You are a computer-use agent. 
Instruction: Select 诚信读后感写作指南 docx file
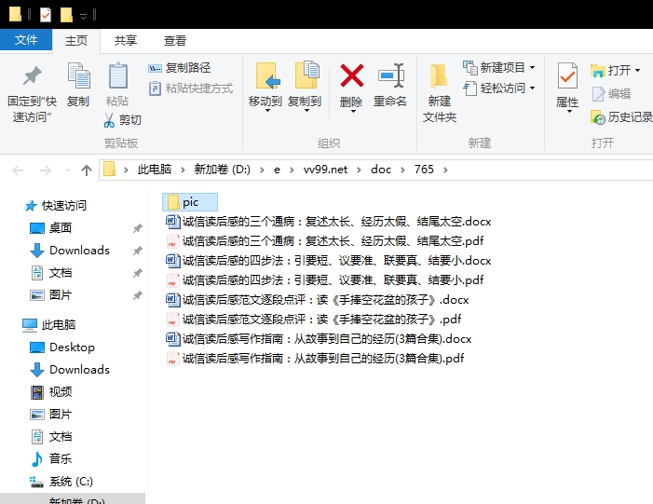pyautogui.click(x=319, y=338)
